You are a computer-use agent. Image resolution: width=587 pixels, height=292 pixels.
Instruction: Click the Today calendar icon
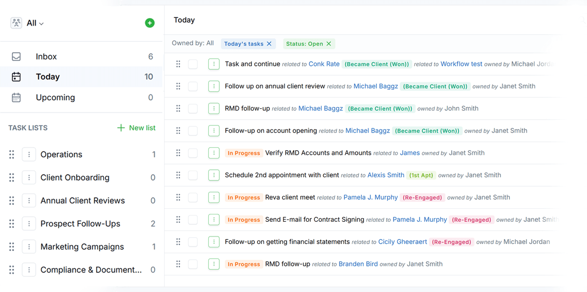click(x=16, y=77)
